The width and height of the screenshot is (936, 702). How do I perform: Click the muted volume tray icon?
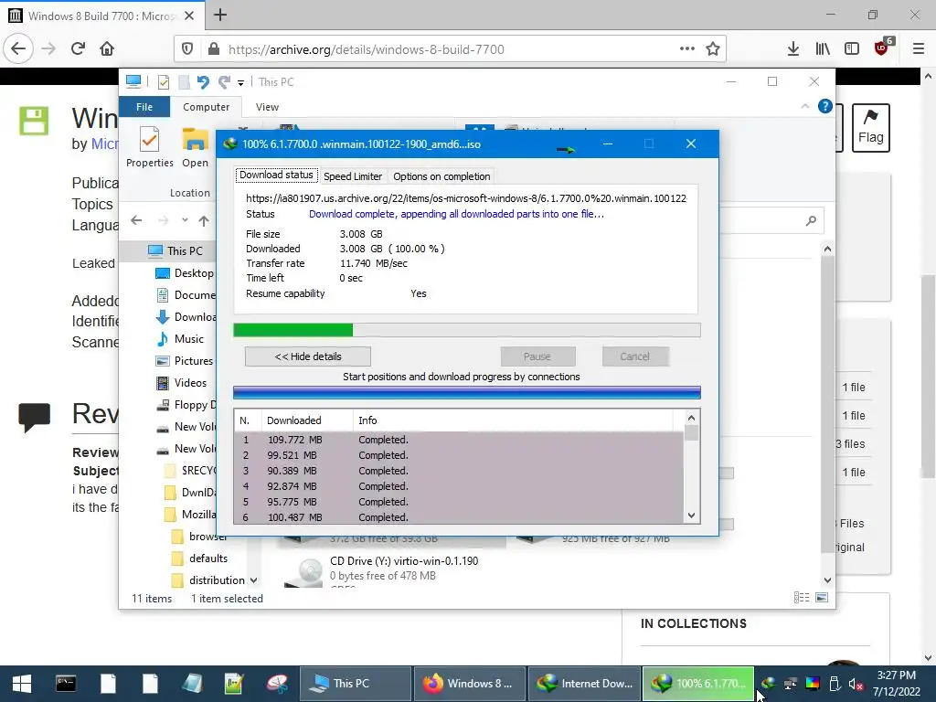coord(856,684)
